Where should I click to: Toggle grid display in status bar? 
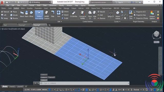(50, 90)
